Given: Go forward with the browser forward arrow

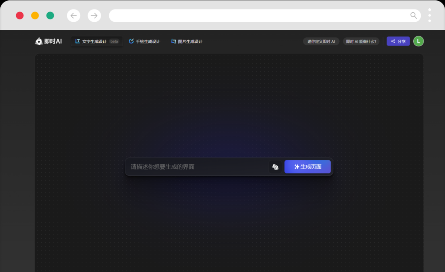Looking at the screenshot, I should point(94,15).
